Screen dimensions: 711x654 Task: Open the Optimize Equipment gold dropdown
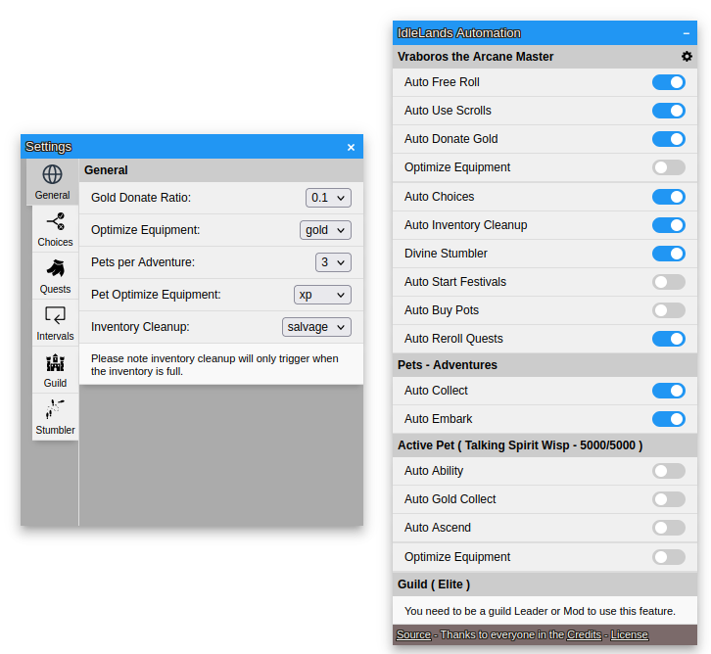(325, 230)
